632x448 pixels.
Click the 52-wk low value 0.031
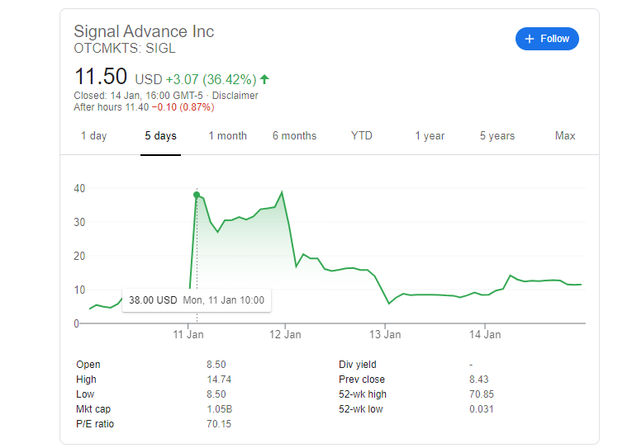(x=482, y=409)
